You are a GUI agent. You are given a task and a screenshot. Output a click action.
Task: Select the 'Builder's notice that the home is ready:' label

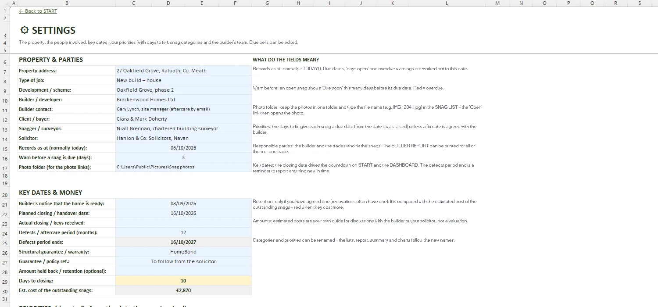pyautogui.click(x=67, y=203)
